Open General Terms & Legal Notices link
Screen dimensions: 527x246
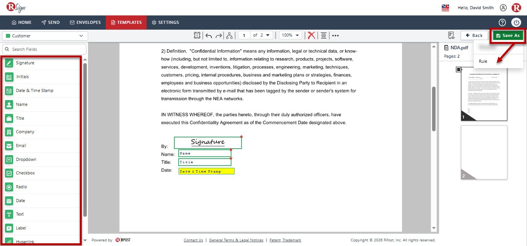[x=236, y=240]
